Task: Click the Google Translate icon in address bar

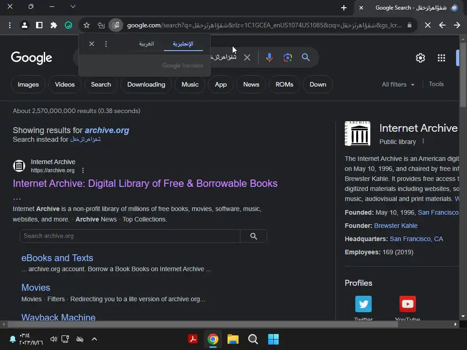Action: pos(115,26)
